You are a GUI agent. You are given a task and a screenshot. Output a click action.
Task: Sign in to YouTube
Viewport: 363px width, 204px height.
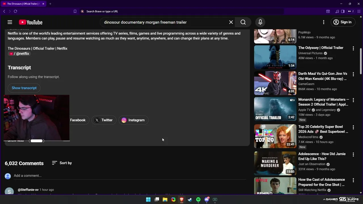click(x=343, y=22)
